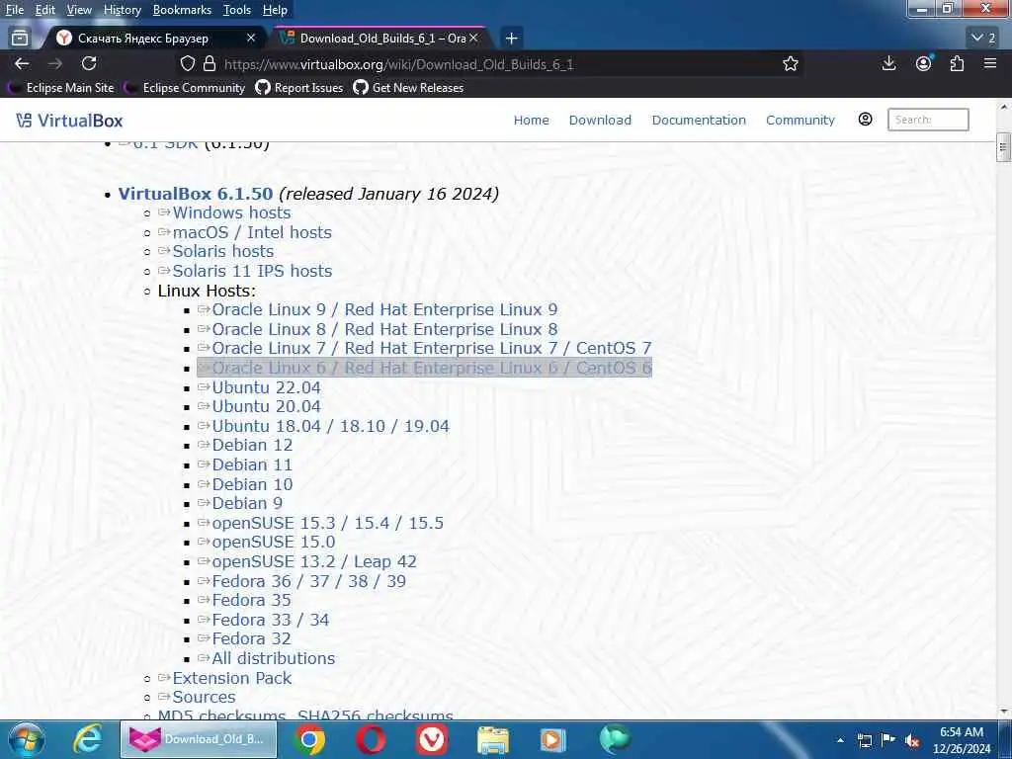
Task: Go to the Home nav link
Action: [x=531, y=120]
